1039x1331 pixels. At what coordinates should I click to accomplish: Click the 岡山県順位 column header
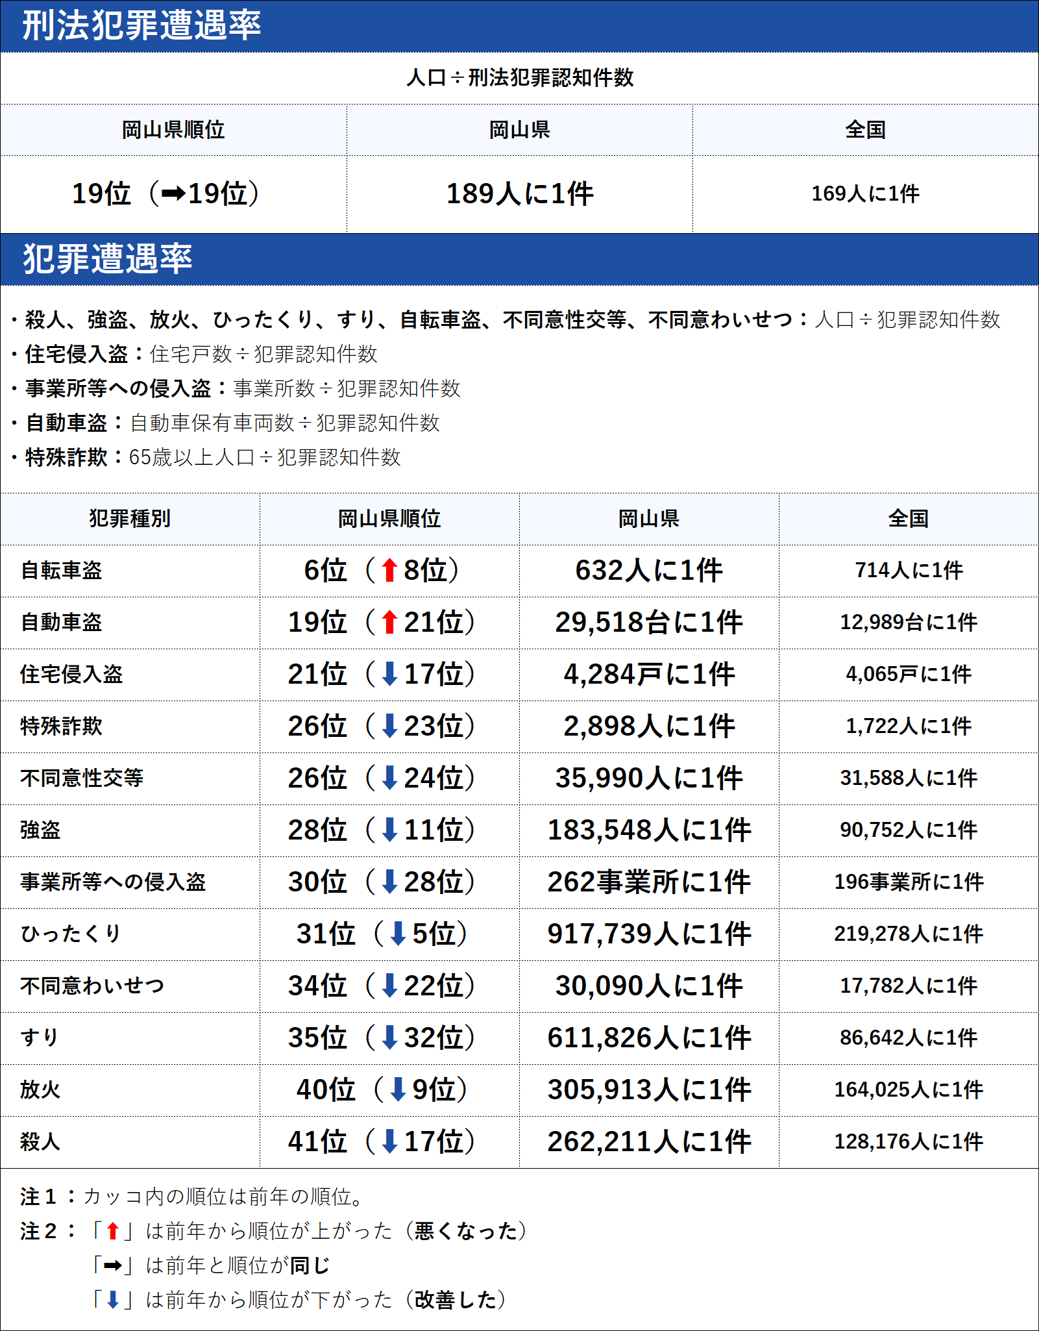point(389,518)
